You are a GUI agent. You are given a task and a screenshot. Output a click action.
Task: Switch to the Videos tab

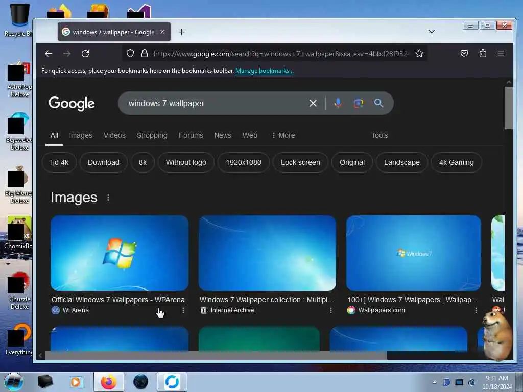click(114, 135)
